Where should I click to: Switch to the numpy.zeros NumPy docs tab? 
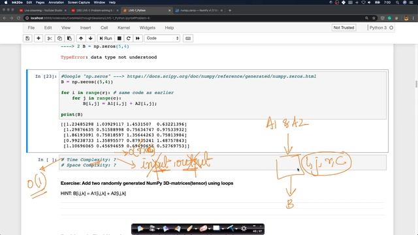click(x=199, y=10)
